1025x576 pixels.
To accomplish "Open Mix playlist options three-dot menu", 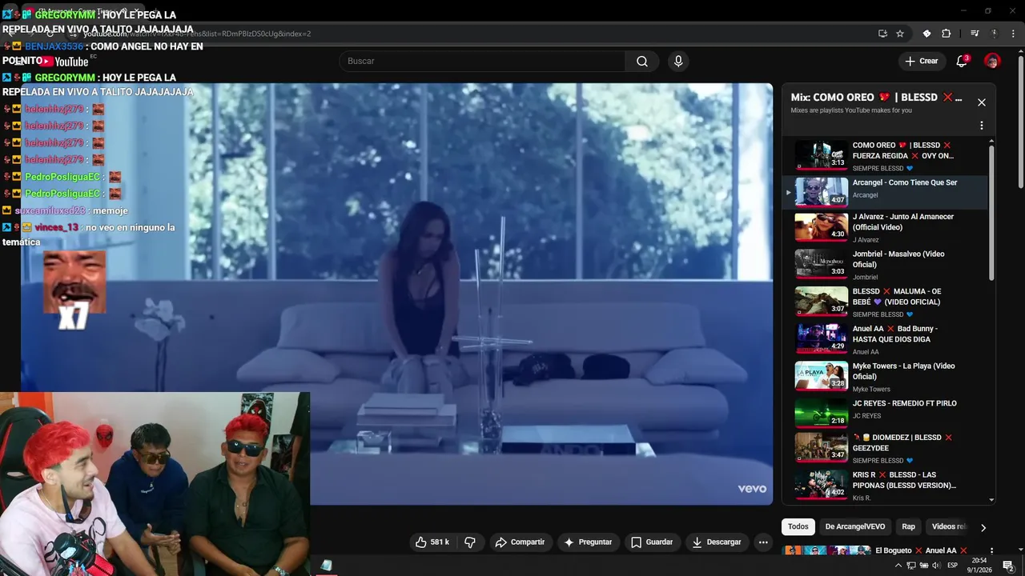I will click(x=982, y=126).
